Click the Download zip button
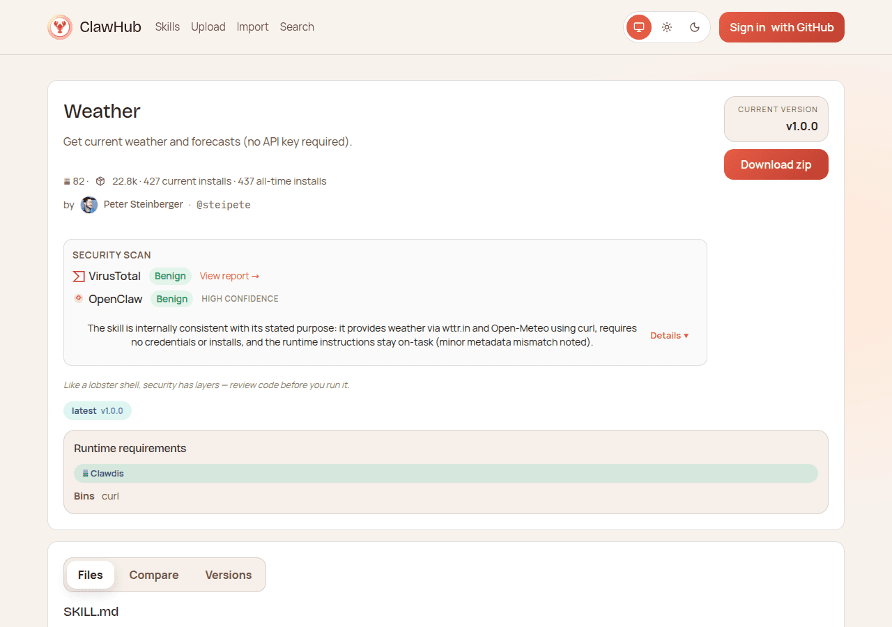The height and width of the screenshot is (627, 892). 776,164
